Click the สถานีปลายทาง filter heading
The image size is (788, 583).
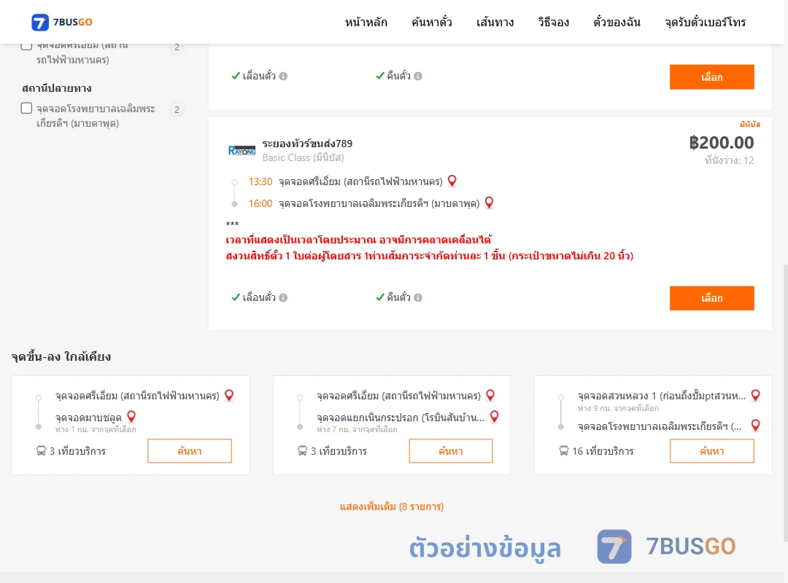pyautogui.click(x=57, y=88)
